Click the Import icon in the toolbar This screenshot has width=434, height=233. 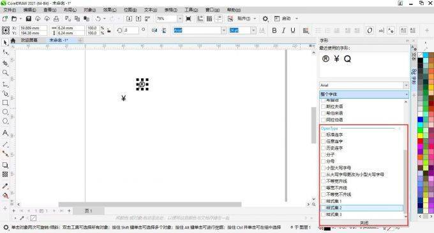pos(129,18)
